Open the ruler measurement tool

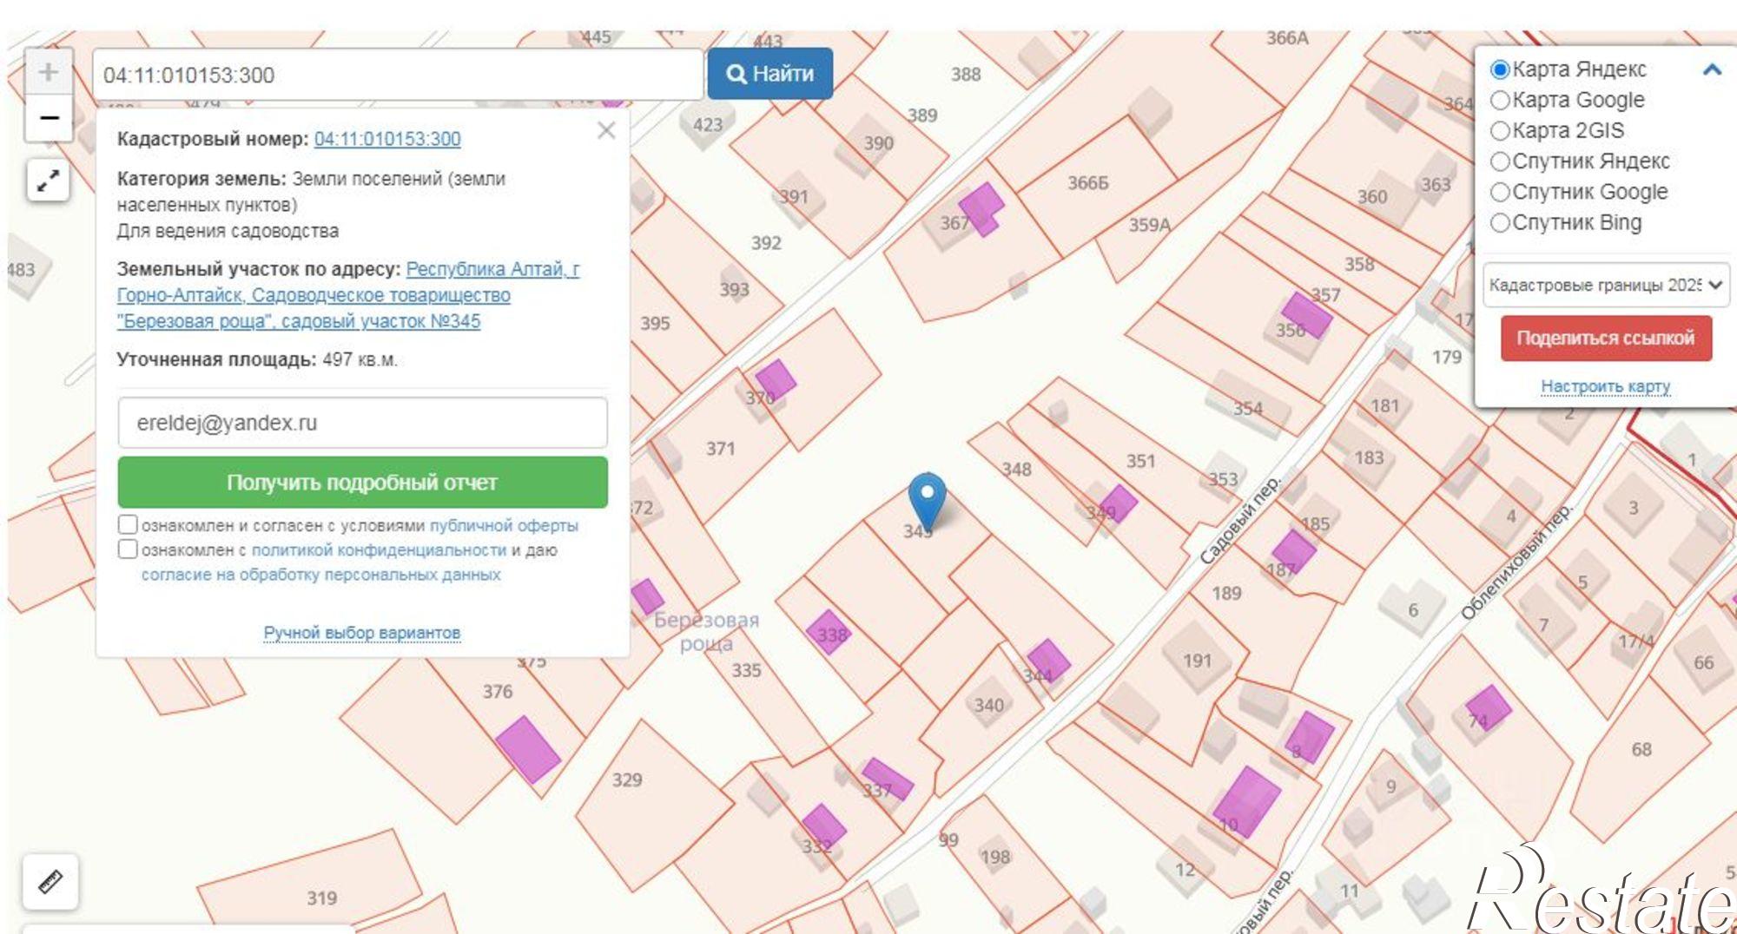pos(50,882)
